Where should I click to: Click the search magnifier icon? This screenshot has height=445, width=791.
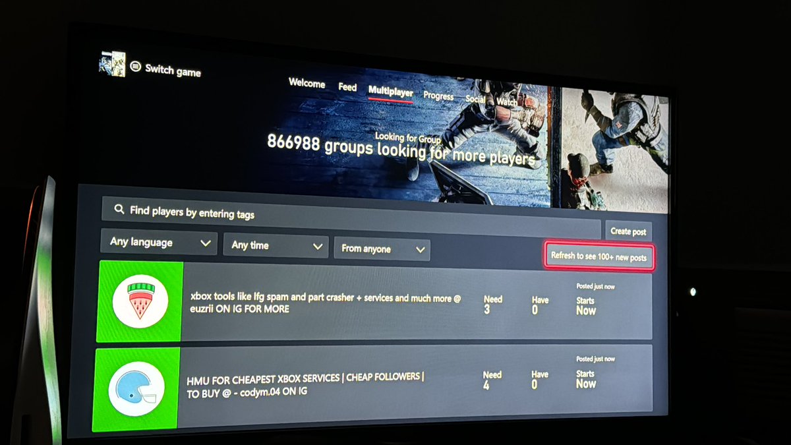pyautogui.click(x=119, y=209)
